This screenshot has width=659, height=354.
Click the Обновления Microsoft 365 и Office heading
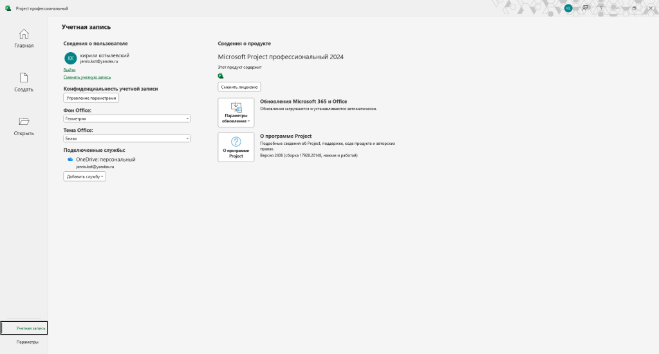pyautogui.click(x=304, y=101)
